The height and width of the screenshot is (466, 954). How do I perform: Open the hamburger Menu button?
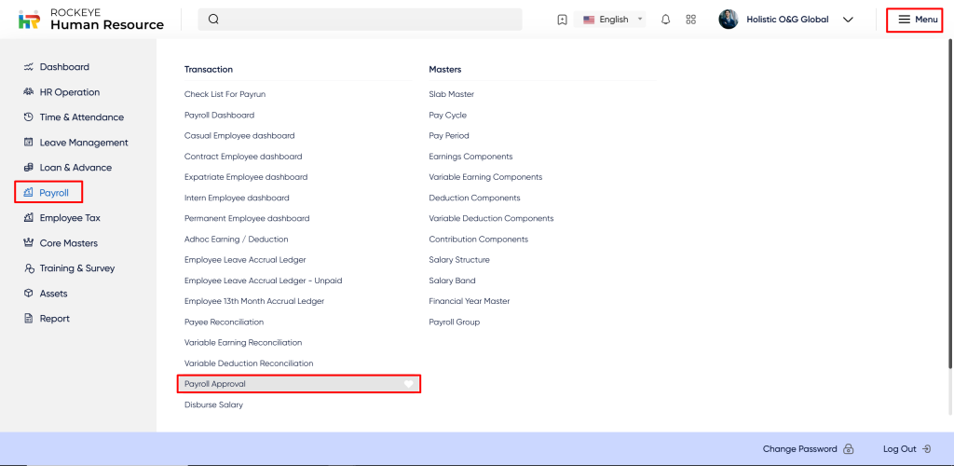[917, 20]
